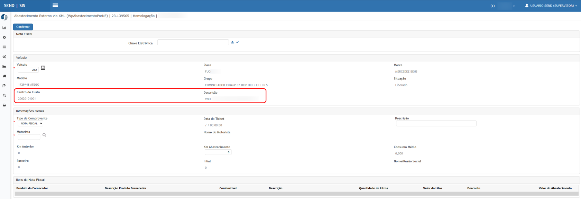
Task: Click the SEND | SIS brand link
Action: click(15, 6)
